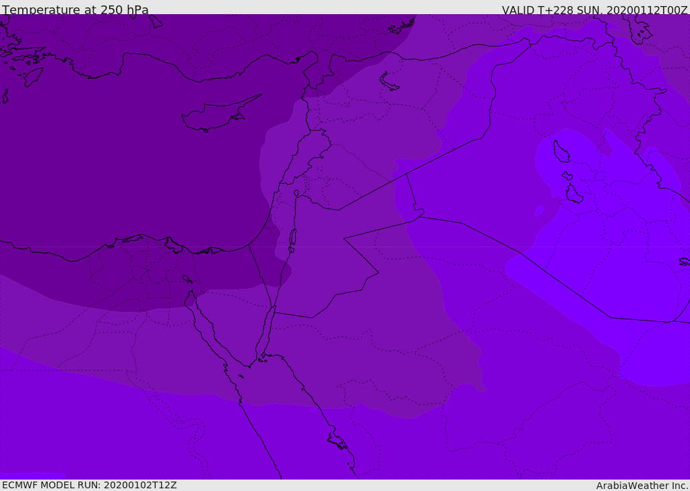Select the 'ArabiaWeather Inc' credit text
690x491 pixels.
[642, 486]
